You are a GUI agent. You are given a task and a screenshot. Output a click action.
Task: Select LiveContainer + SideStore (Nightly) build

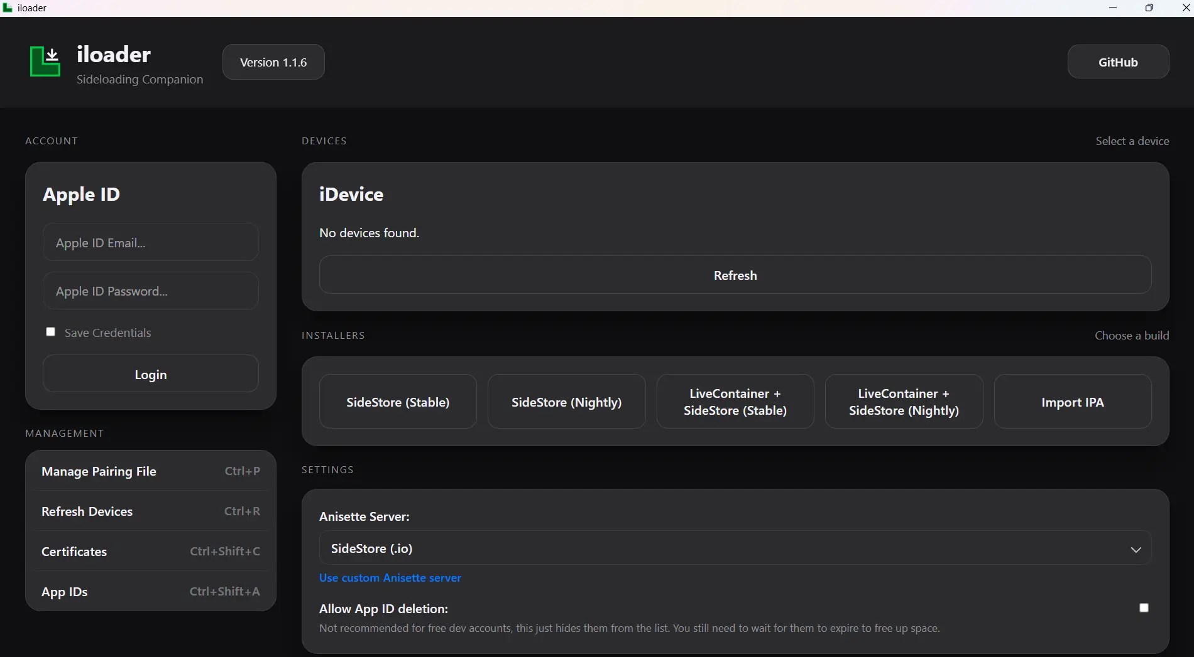[x=904, y=402]
